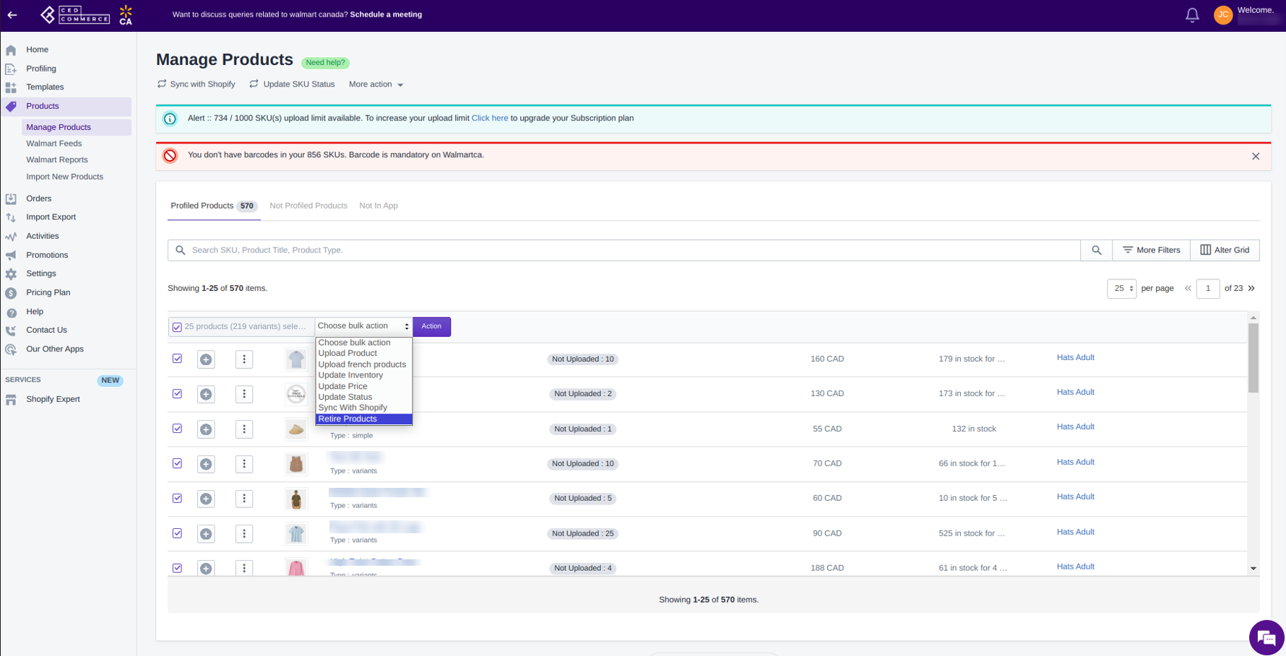Click the purple Action button
1286x656 pixels.
pyautogui.click(x=431, y=326)
